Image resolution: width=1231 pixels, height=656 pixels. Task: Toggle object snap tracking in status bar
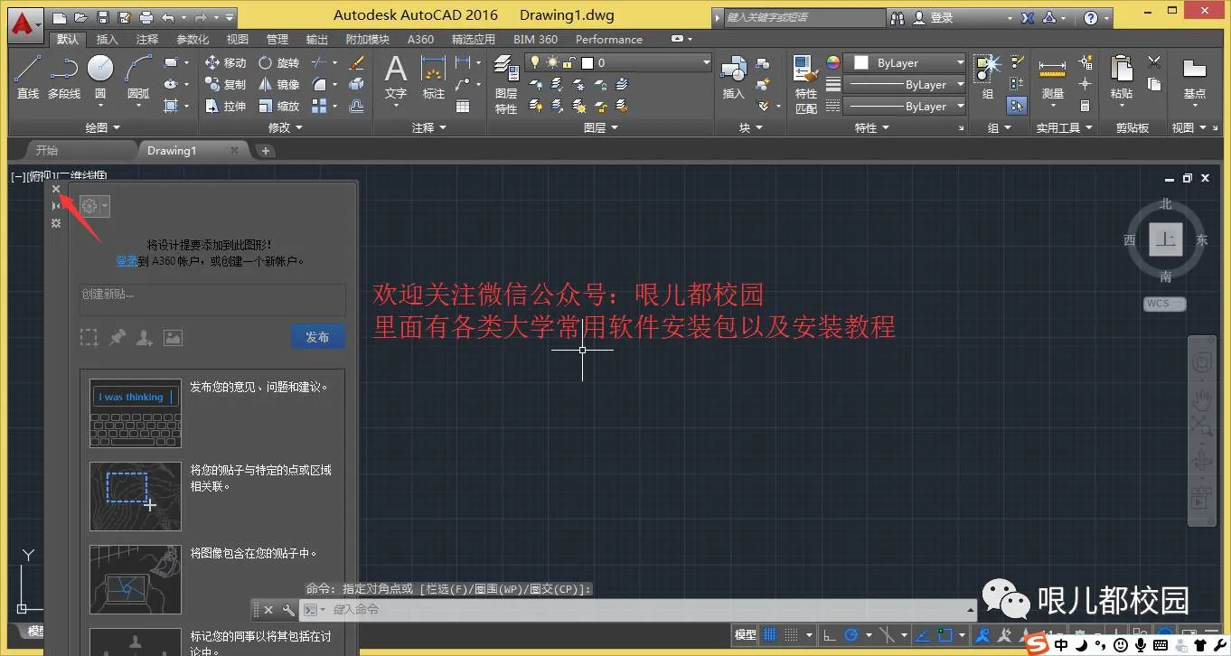(x=921, y=635)
